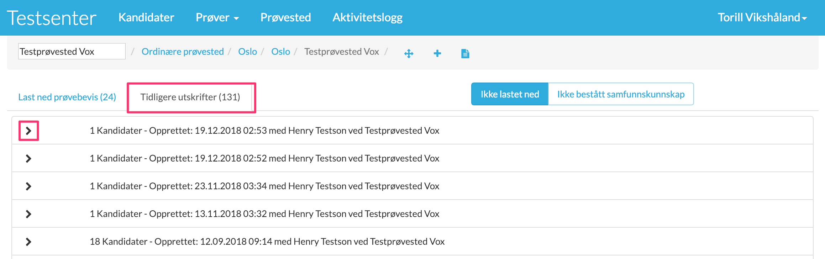Image resolution: width=825 pixels, height=259 pixels.
Task: Click the Testsenter logo link
Action: 52,18
